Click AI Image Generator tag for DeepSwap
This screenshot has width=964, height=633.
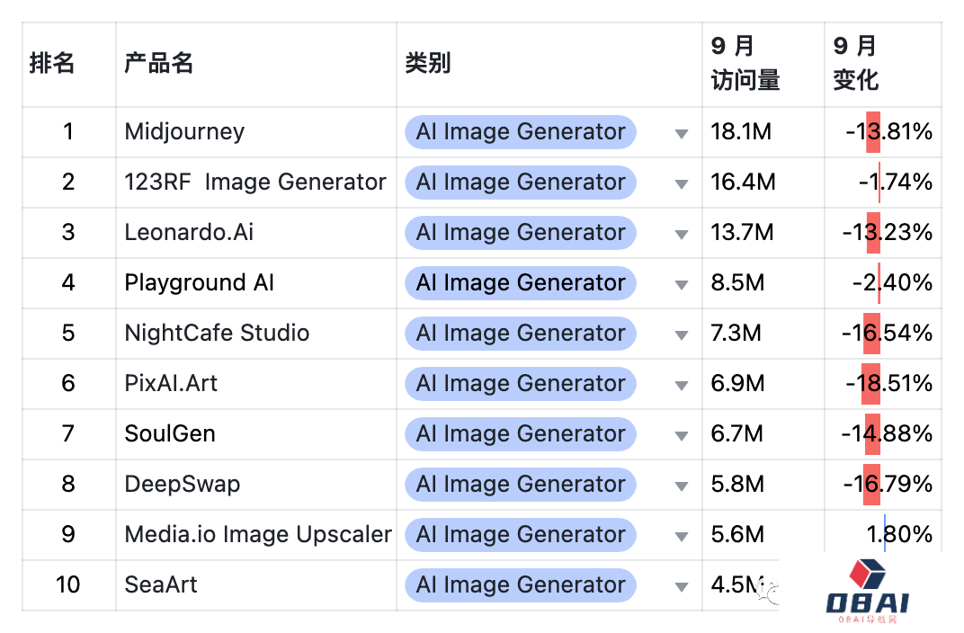pyautogui.click(x=520, y=485)
